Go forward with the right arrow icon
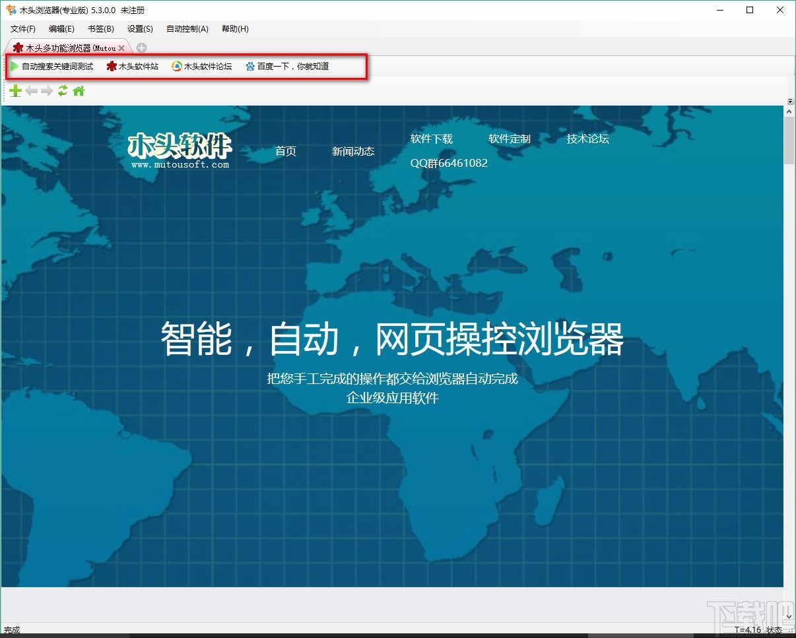This screenshot has height=638, width=796. [47, 91]
